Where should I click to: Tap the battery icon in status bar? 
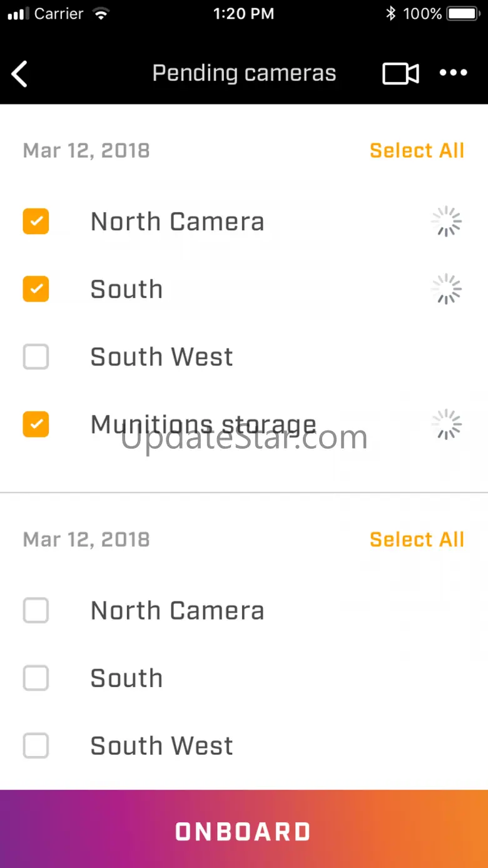464,14
